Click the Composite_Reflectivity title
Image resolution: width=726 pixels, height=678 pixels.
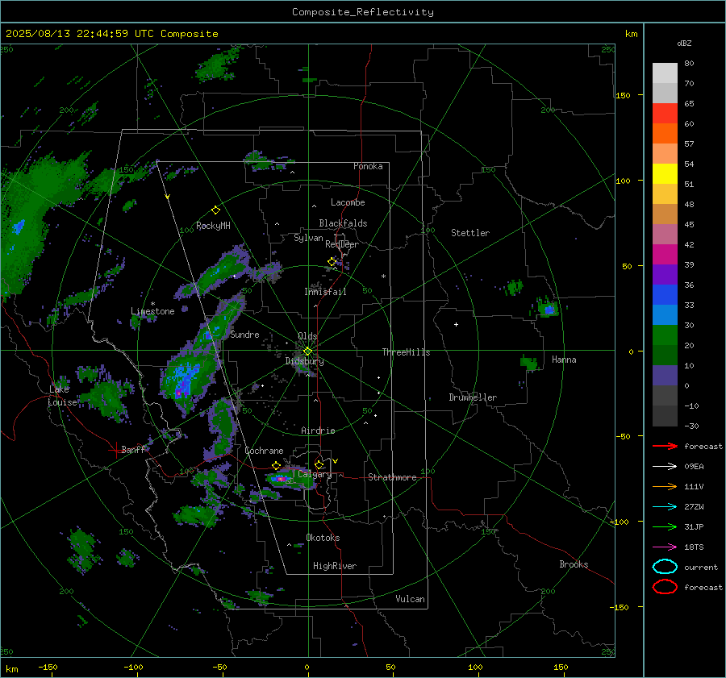[x=363, y=12]
